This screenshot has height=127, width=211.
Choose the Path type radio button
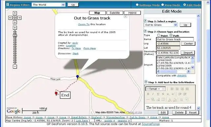(x=171, y=35)
